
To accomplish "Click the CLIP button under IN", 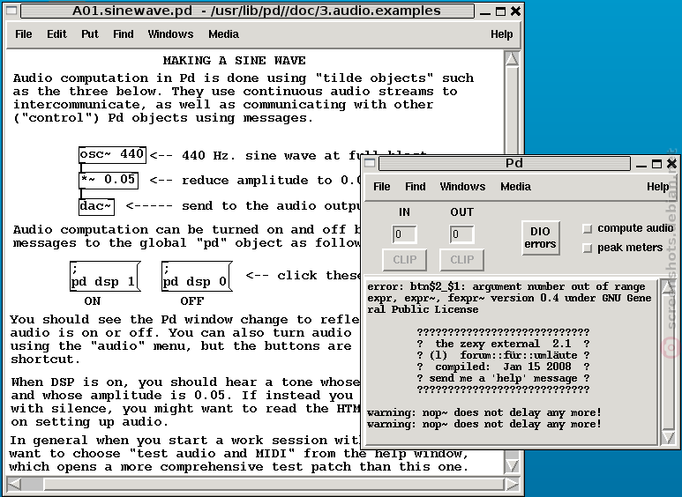I will click(x=404, y=260).
